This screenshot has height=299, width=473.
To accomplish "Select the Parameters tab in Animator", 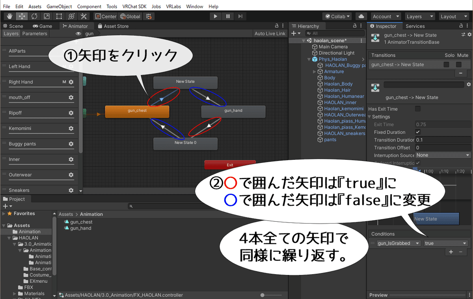I will [35, 34].
